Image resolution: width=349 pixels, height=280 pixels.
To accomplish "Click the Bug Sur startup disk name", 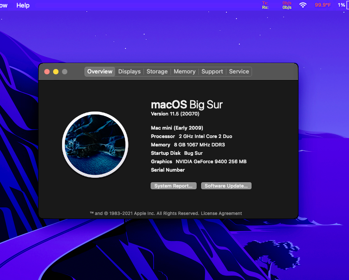I will (x=194, y=153).
